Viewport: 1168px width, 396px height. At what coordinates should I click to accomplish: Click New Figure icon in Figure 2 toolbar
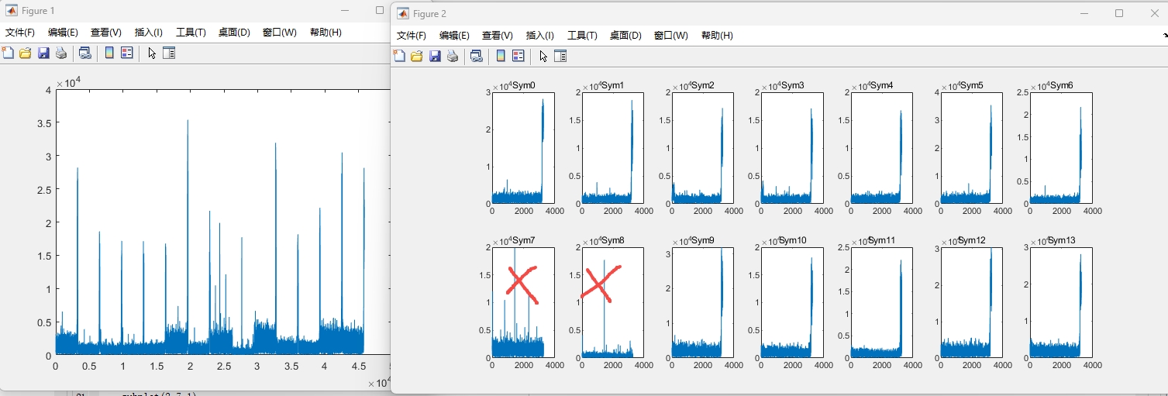pos(399,56)
